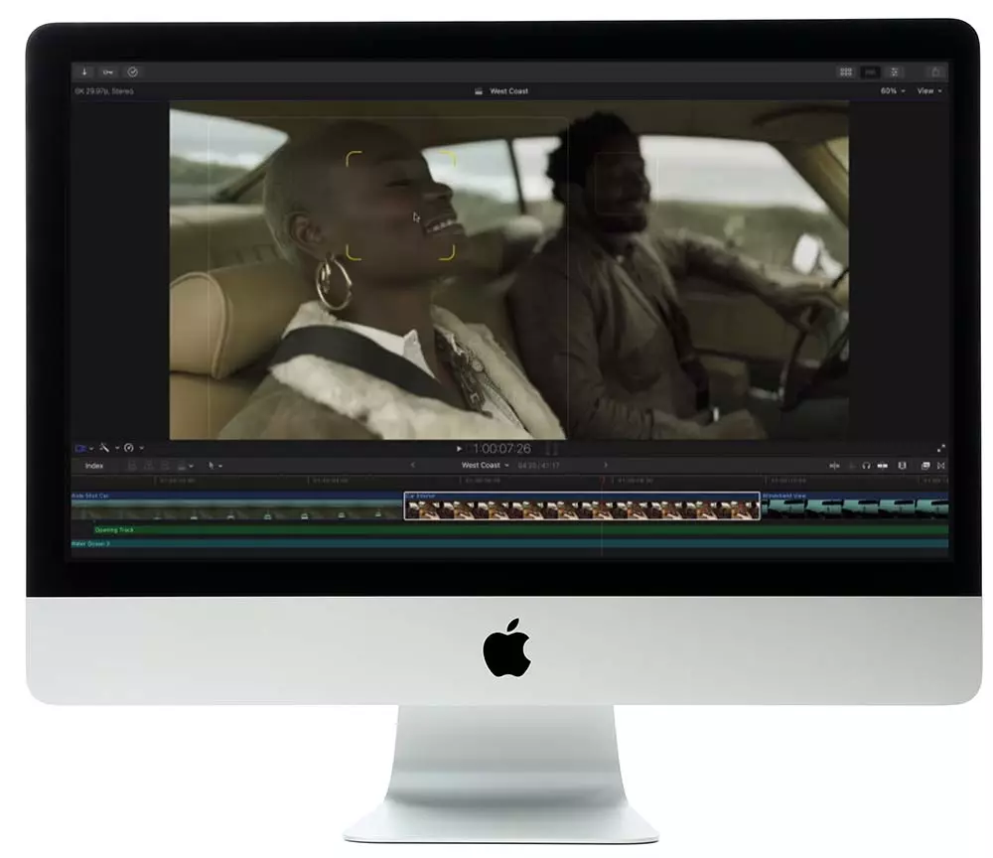Open the Keyword Editor key icon
This screenshot has height=858, width=993.
tap(107, 71)
